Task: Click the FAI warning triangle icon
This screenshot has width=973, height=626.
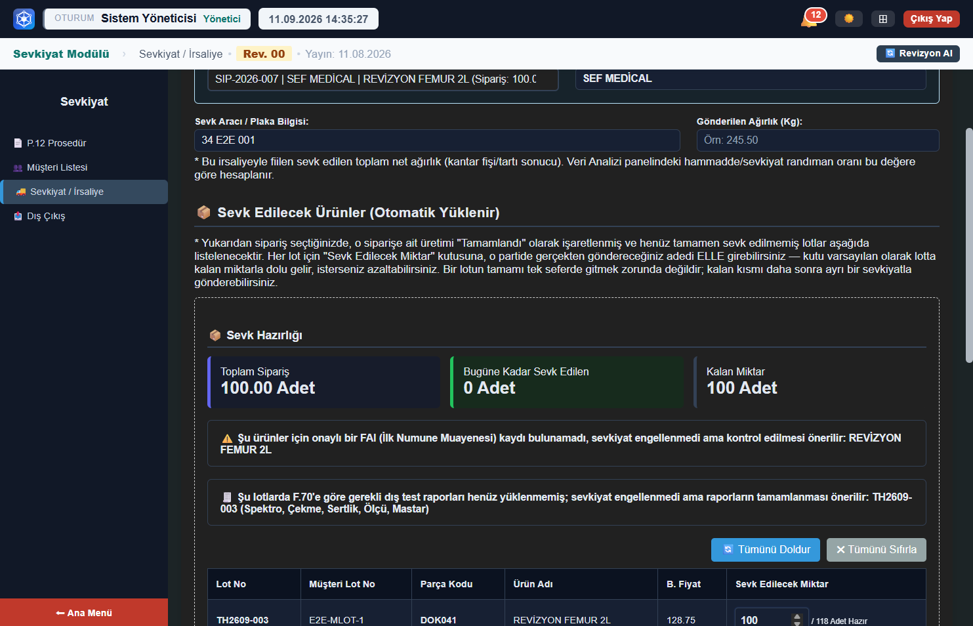Action: point(227,438)
